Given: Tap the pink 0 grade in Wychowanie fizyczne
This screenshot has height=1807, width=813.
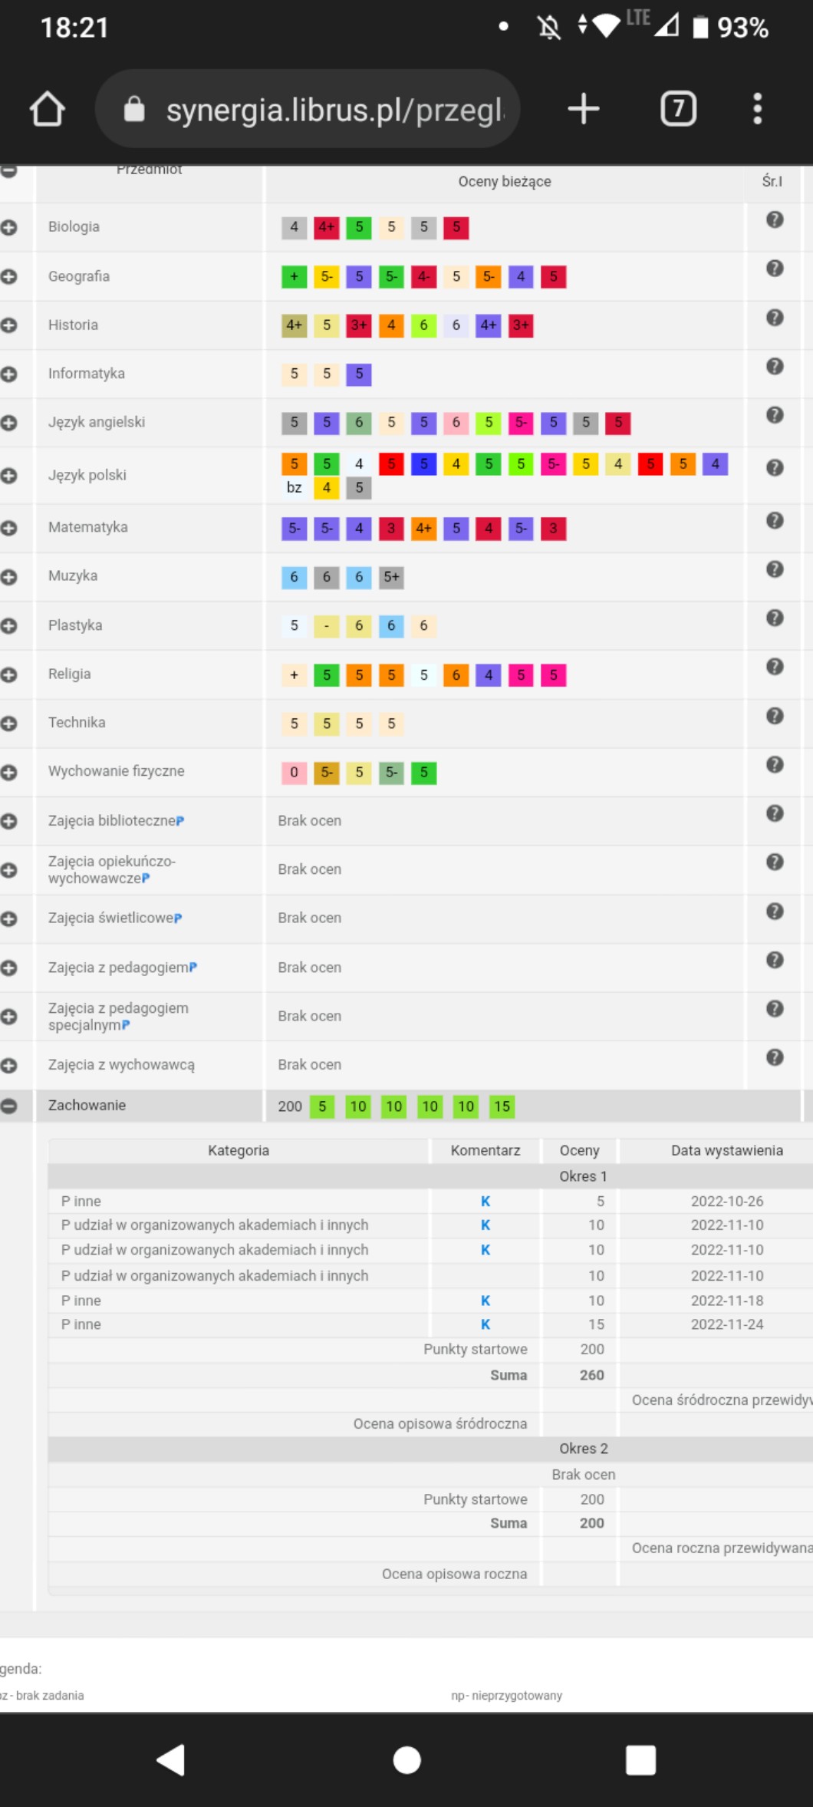Looking at the screenshot, I should 294,773.
